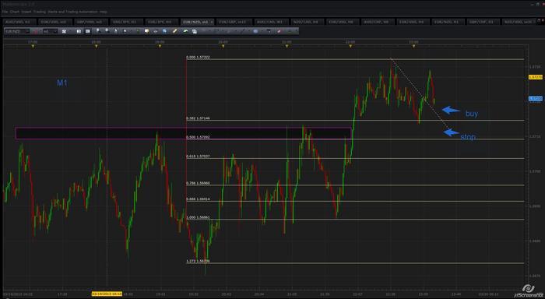
Task: Open the EUR/NZD symbol dropdown in toolbar
Action: 16,31
